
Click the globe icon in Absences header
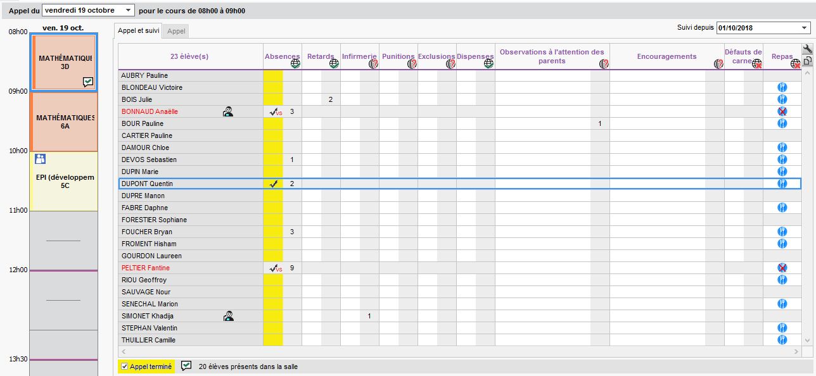(295, 63)
